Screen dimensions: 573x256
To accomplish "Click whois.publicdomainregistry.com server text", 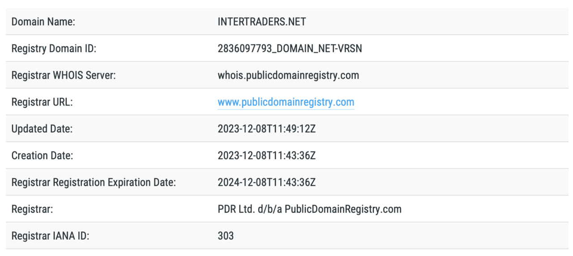I will click(288, 76).
